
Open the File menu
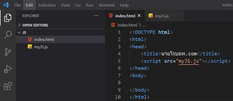pyautogui.click(x=17, y=5)
